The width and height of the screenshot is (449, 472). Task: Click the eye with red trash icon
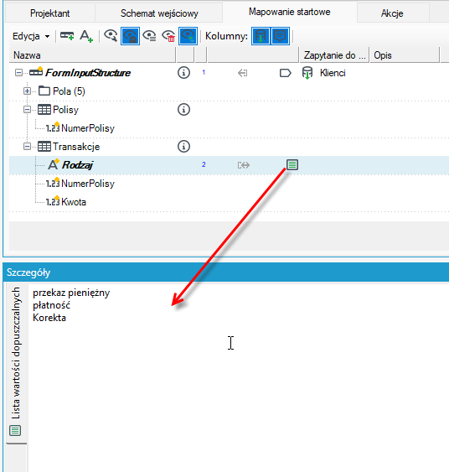[168, 36]
